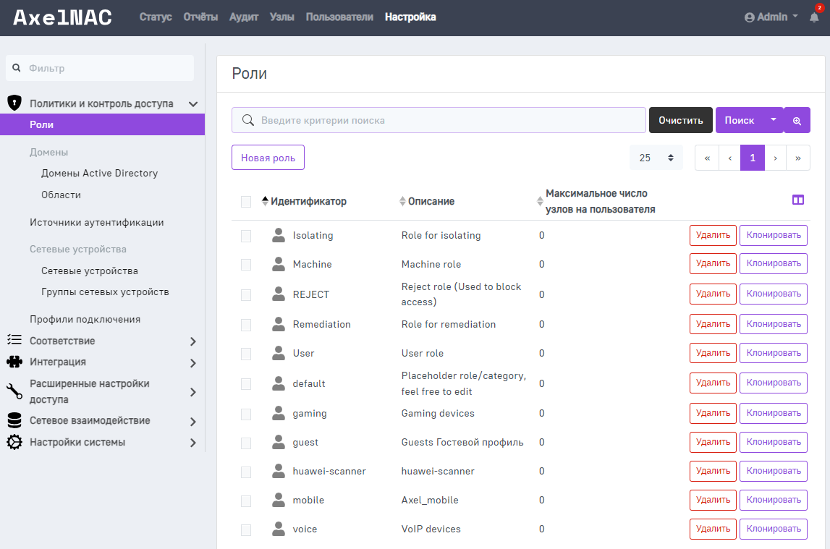Screen dimensions: 830x549
Task: Open the Узлы top menu
Action: click(281, 17)
